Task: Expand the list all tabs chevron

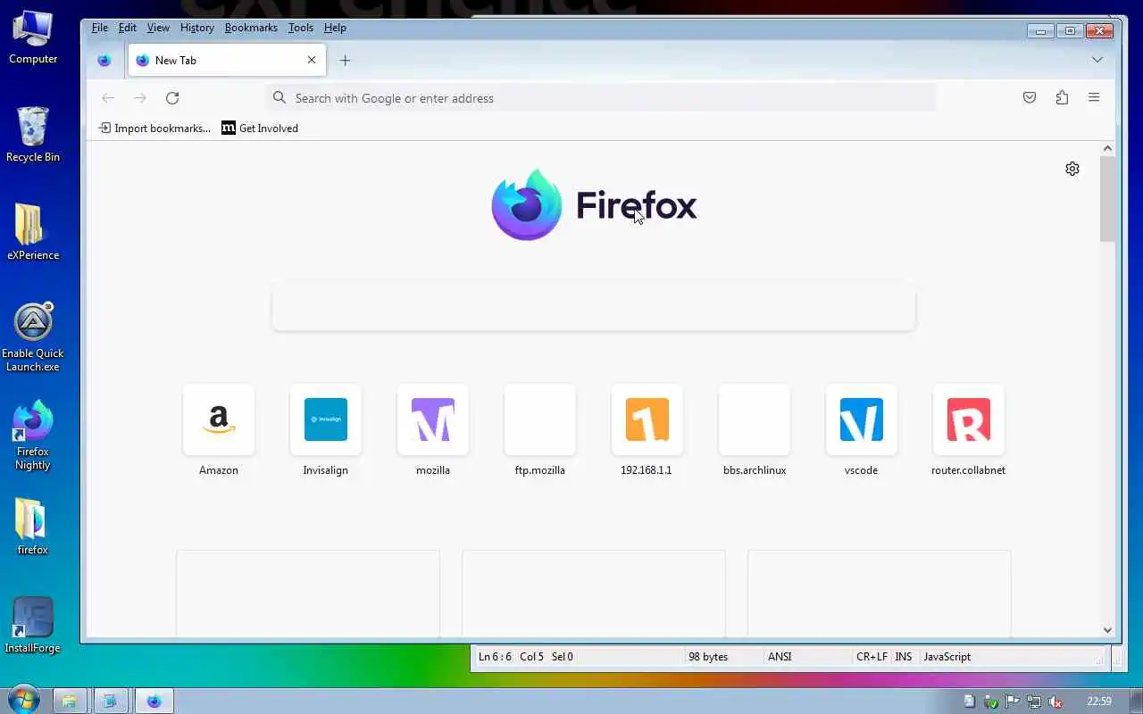Action: (1097, 61)
